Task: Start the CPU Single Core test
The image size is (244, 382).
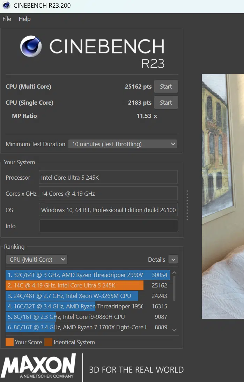Action: point(166,103)
